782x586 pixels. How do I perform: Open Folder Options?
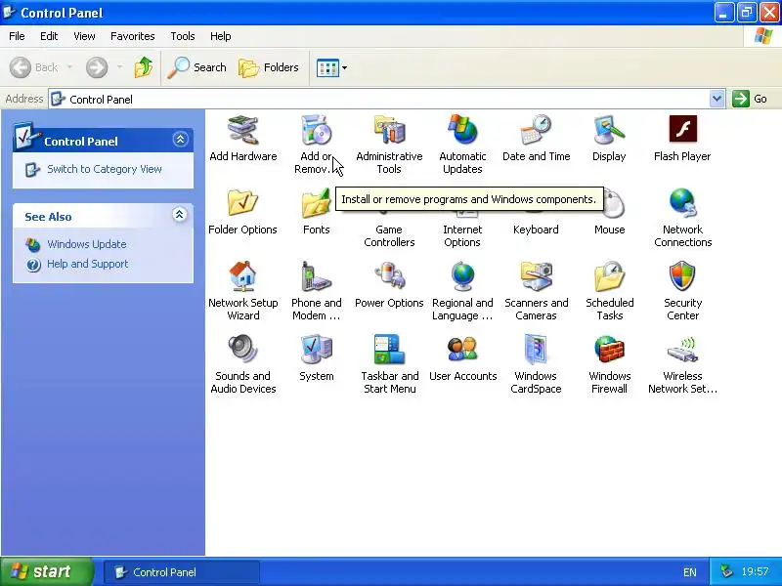[242, 212]
